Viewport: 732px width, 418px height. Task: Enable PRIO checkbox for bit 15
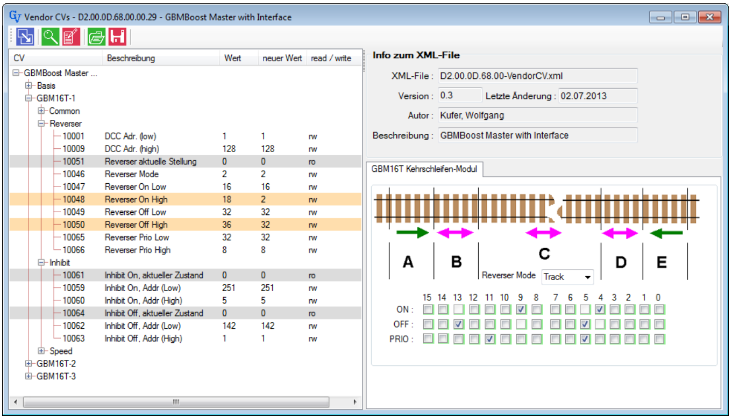click(428, 339)
